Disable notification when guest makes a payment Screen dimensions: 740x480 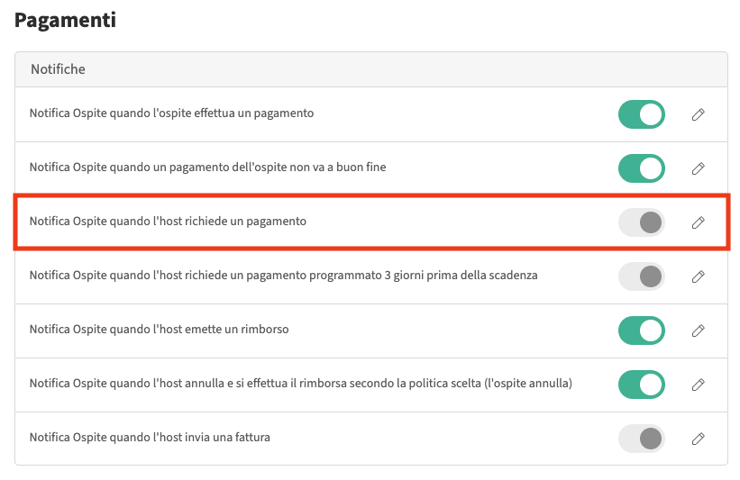pos(641,114)
